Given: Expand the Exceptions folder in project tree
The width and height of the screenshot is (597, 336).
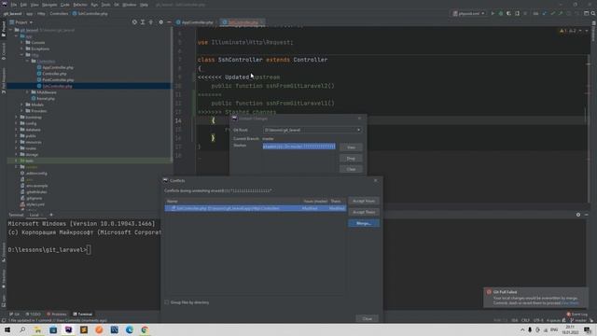Looking at the screenshot, I should [21, 49].
